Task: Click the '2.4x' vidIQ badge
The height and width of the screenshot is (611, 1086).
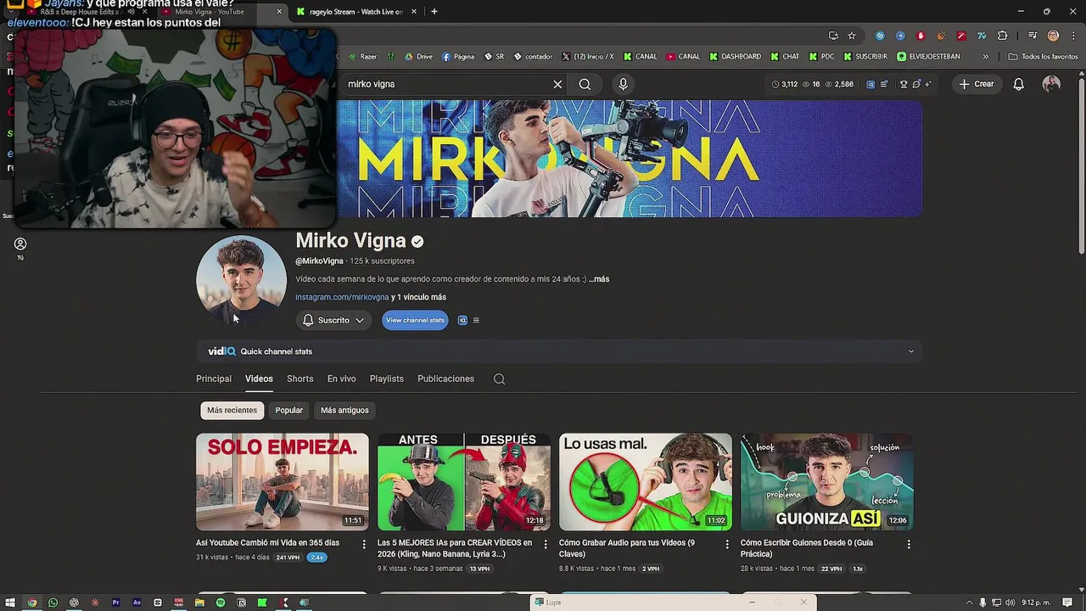Action: (x=317, y=558)
